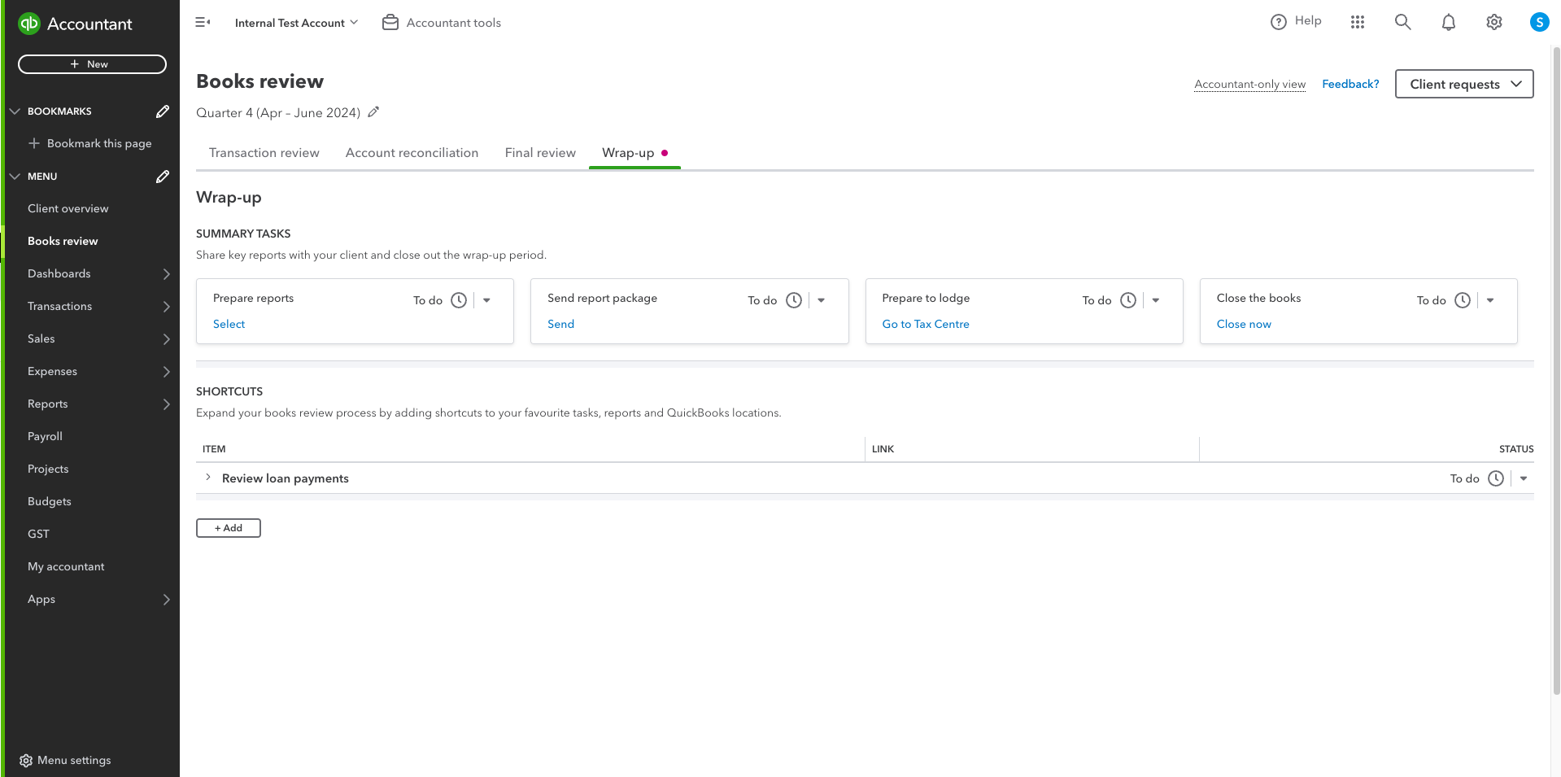Viewport: 1561px width, 777px height.
Task: Open My accountant in sidebar
Action: tap(66, 566)
